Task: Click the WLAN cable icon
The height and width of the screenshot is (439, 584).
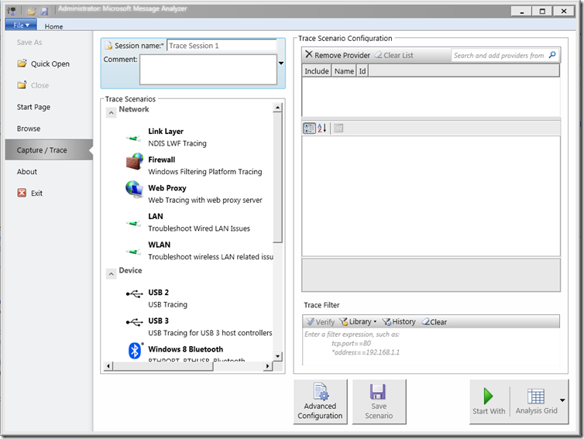Action: [134, 252]
